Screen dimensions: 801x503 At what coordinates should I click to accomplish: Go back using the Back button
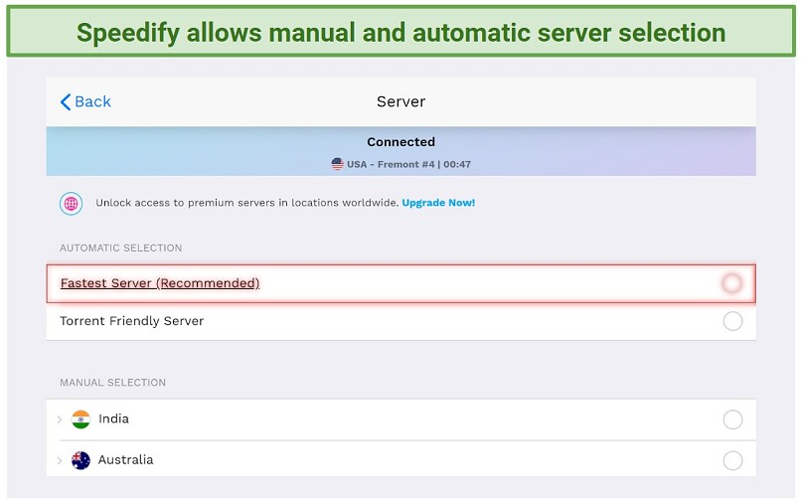click(85, 101)
